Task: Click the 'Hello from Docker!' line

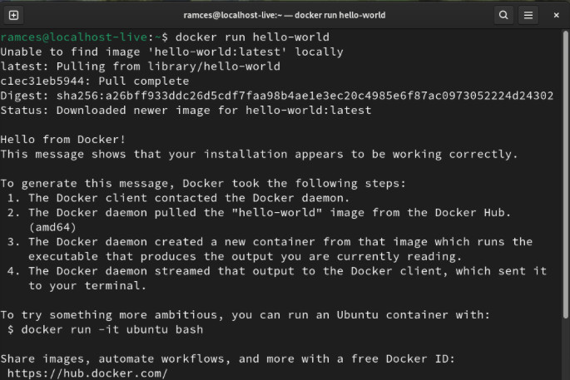Action: [x=63, y=140]
